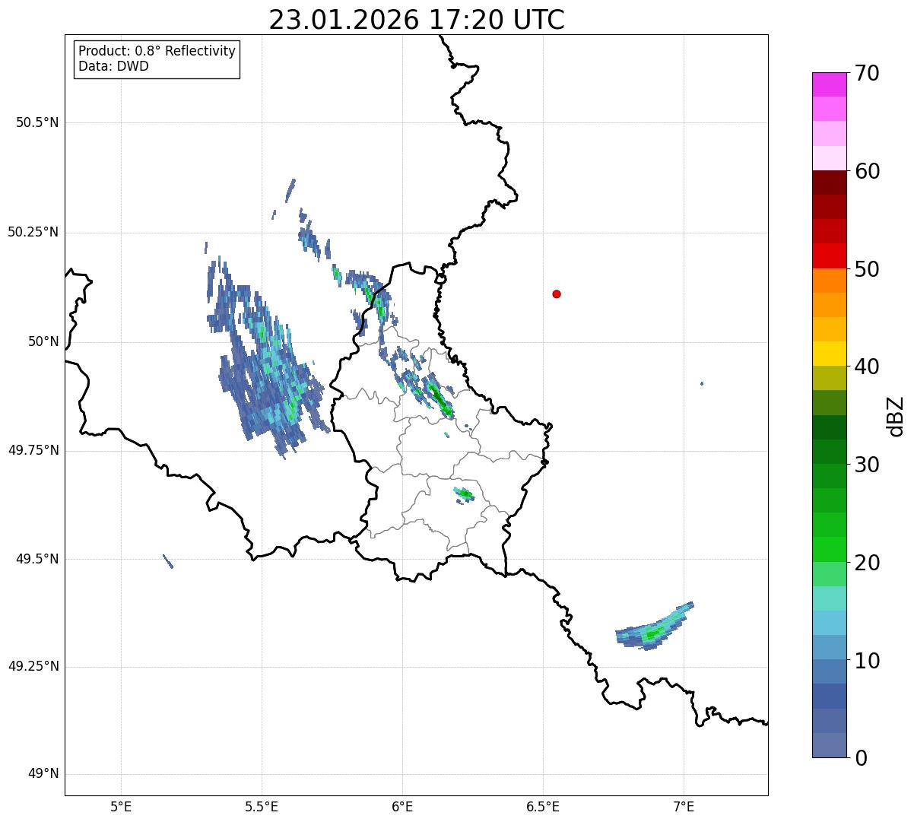
Task: Click the 6.5°E longitude label
Action: 543,806
